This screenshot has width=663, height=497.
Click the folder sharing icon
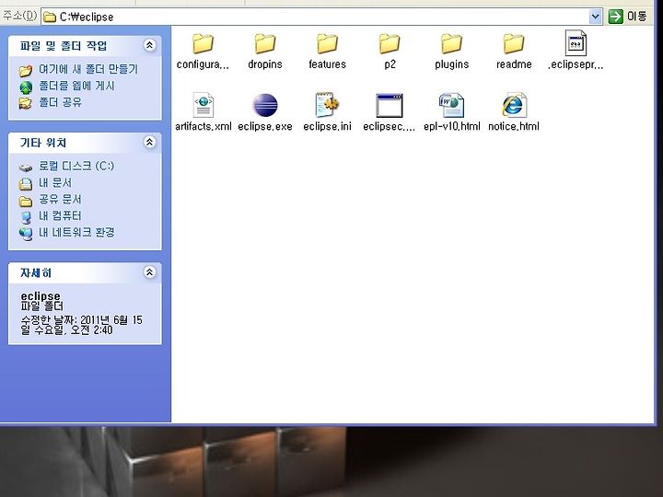pyautogui.click(x=26, y=103)
